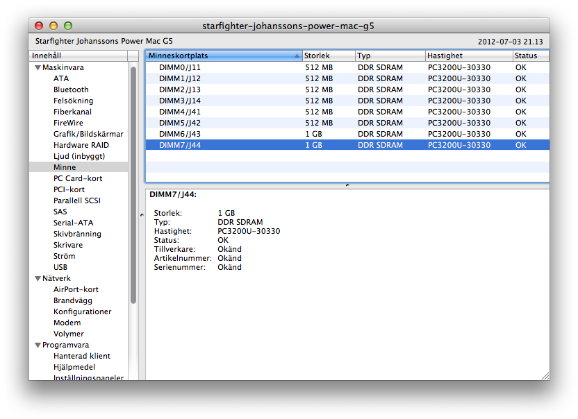This screenshot has height=419, width=578.
Task: Select the DIMM5/J42 memory row
Action: point(347,123)
